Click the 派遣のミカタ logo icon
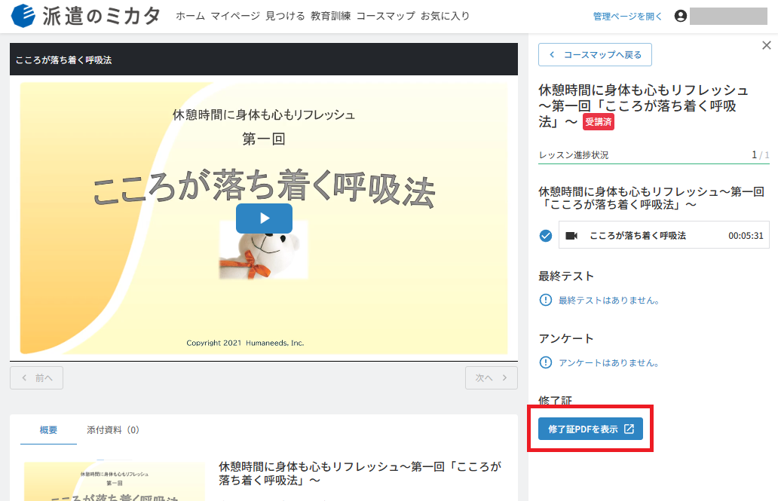 23,16
